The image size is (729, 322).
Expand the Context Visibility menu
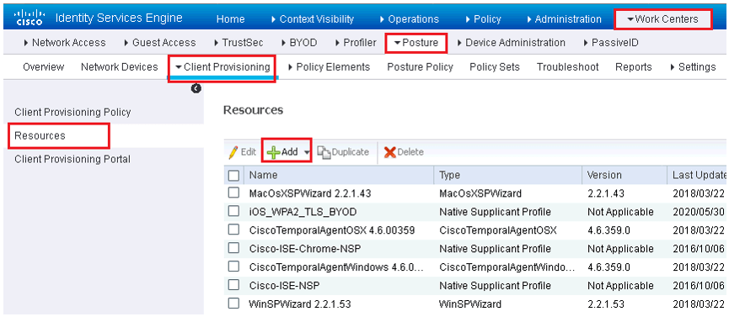click(312, 19)
